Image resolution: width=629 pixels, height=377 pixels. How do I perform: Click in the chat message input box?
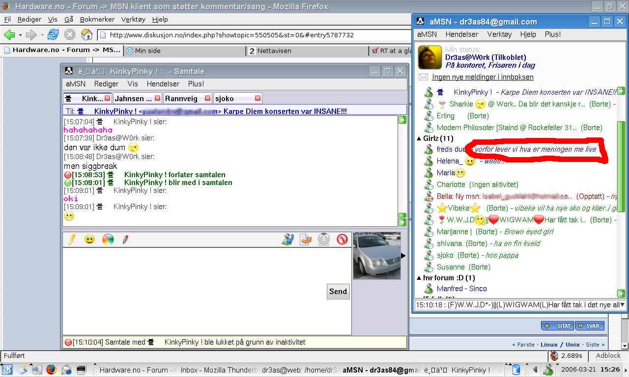[207, 291]
